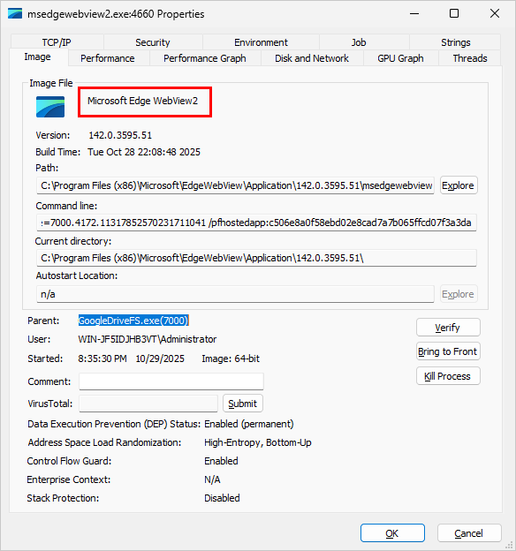Submit the image to VirusTotal
The height and width of the screenshot is (551, 516).
[x=243, y=404]
